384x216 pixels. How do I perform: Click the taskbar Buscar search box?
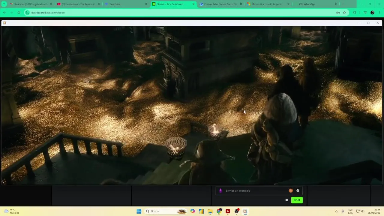click(x=166, y=211)
